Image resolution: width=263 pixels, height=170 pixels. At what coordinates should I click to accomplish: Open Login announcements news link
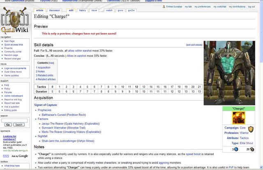point(15,68)
